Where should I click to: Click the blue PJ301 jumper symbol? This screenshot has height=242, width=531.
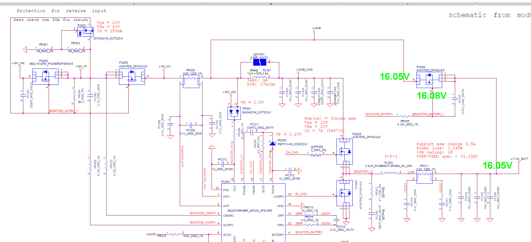[260, 62]
